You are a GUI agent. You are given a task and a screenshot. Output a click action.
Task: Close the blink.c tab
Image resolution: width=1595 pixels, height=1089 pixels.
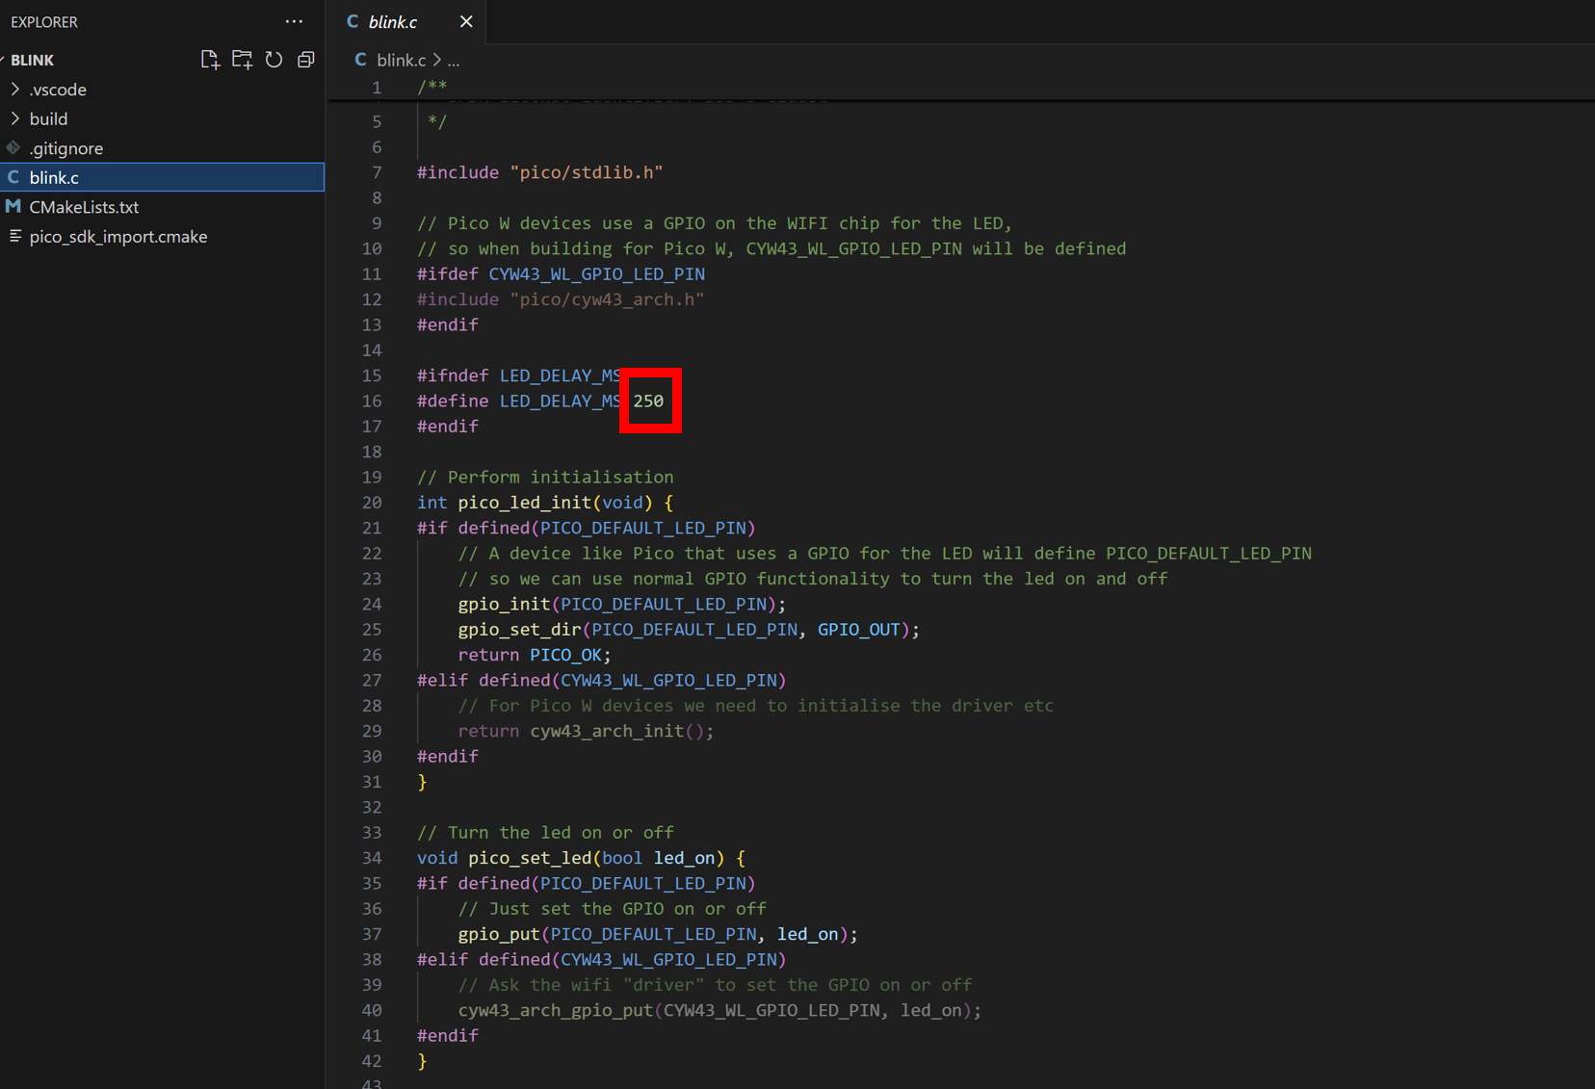pyautogui.click(x=467, y=20)
